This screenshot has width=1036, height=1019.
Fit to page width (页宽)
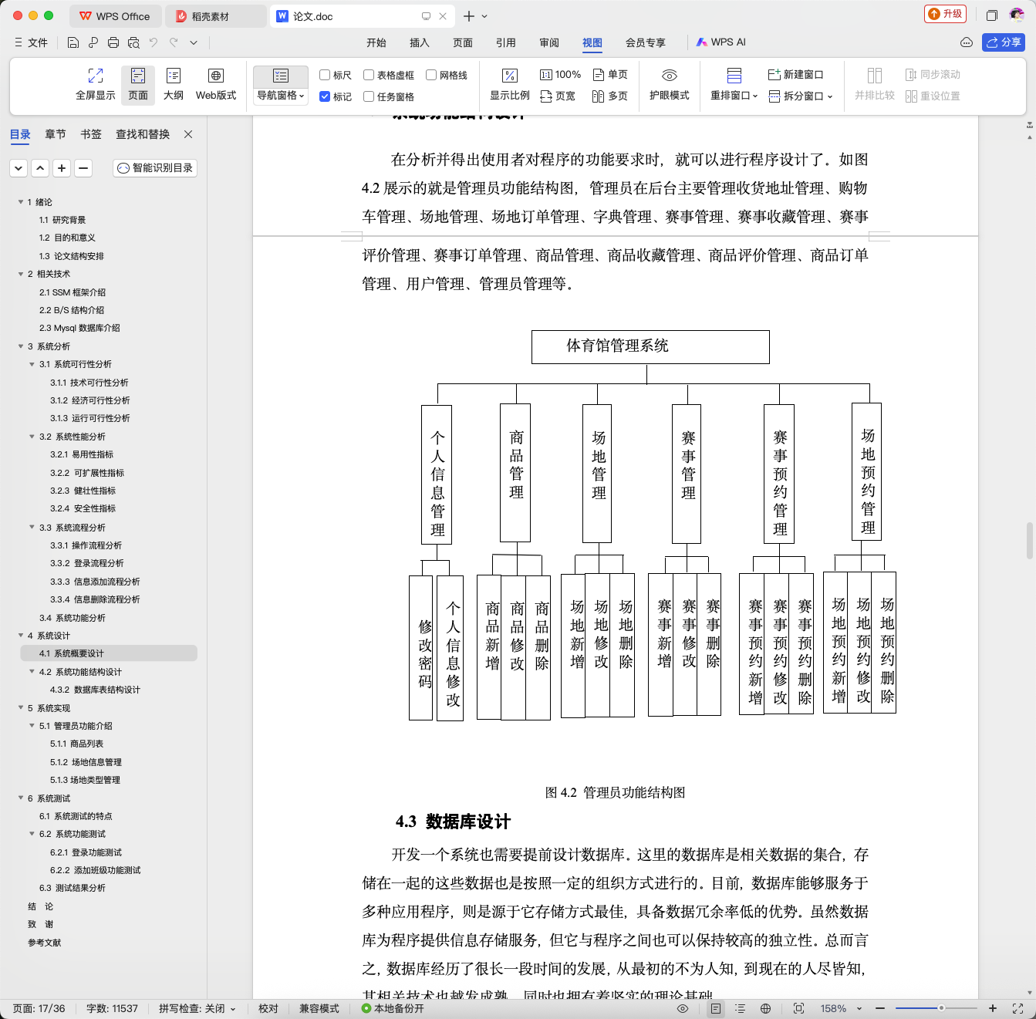[558, 96]
